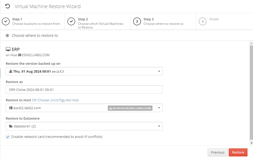Click the red Restore button
Viewport: 253px width, 158px height.
pyautogui.click(x=238, y=152)
